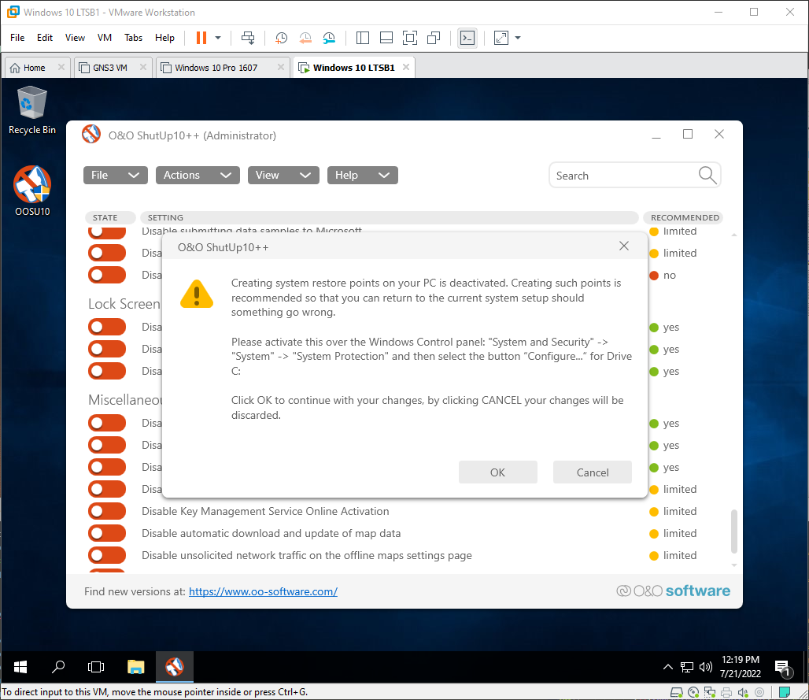This screenshot has height=700, width=809.
Task: Expand the power options arrow beside pause
Action: pyautogui.click(x=218, y=38)
